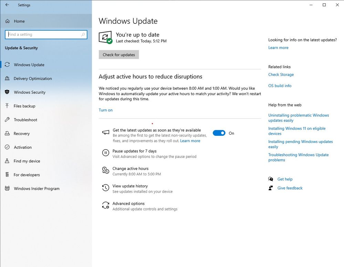The height and width of the screenshot is (267, 344).
Task: Click the up-to-date status icon with green check
Action: [x=105, y=37]
